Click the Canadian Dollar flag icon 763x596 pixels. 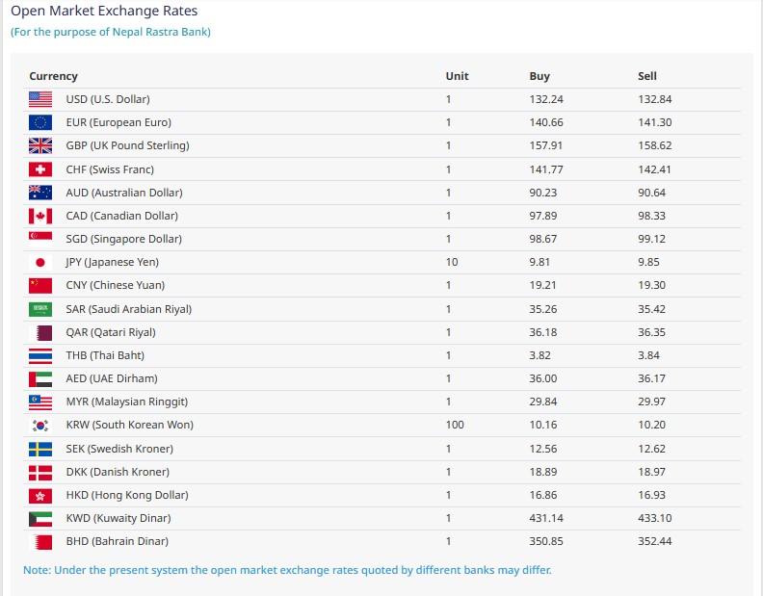tap(40, 216)
